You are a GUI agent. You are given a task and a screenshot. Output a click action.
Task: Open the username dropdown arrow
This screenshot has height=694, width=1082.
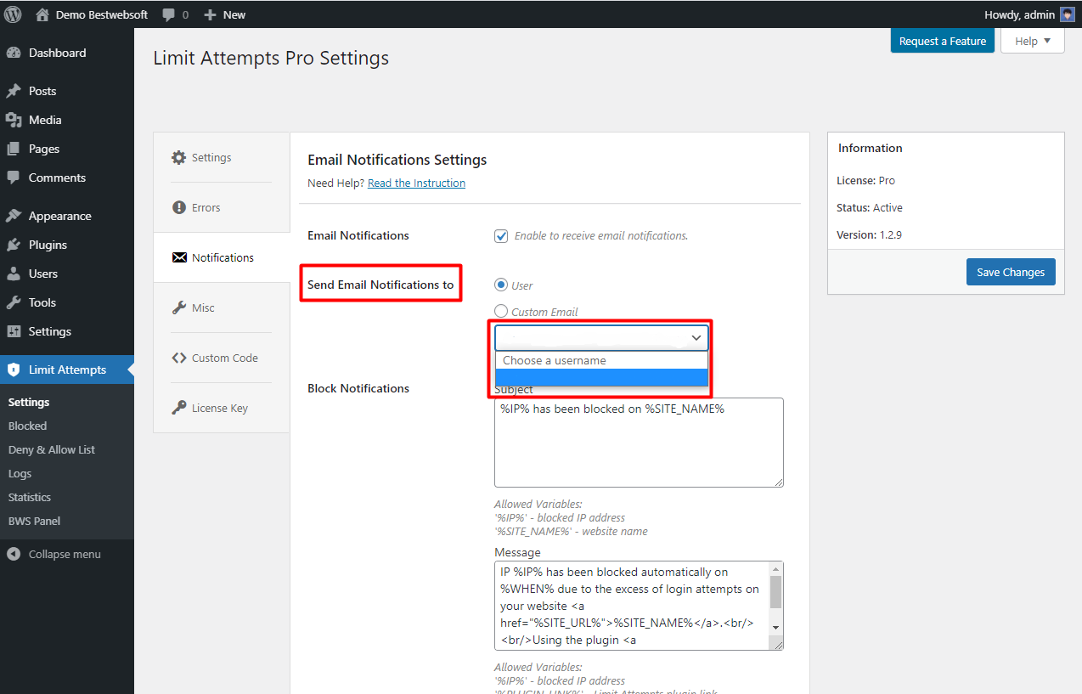pos(696,338)
